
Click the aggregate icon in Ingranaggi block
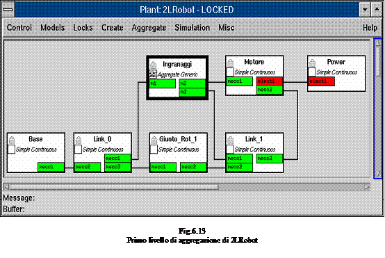pyautogui.click(x=153, y=74)
